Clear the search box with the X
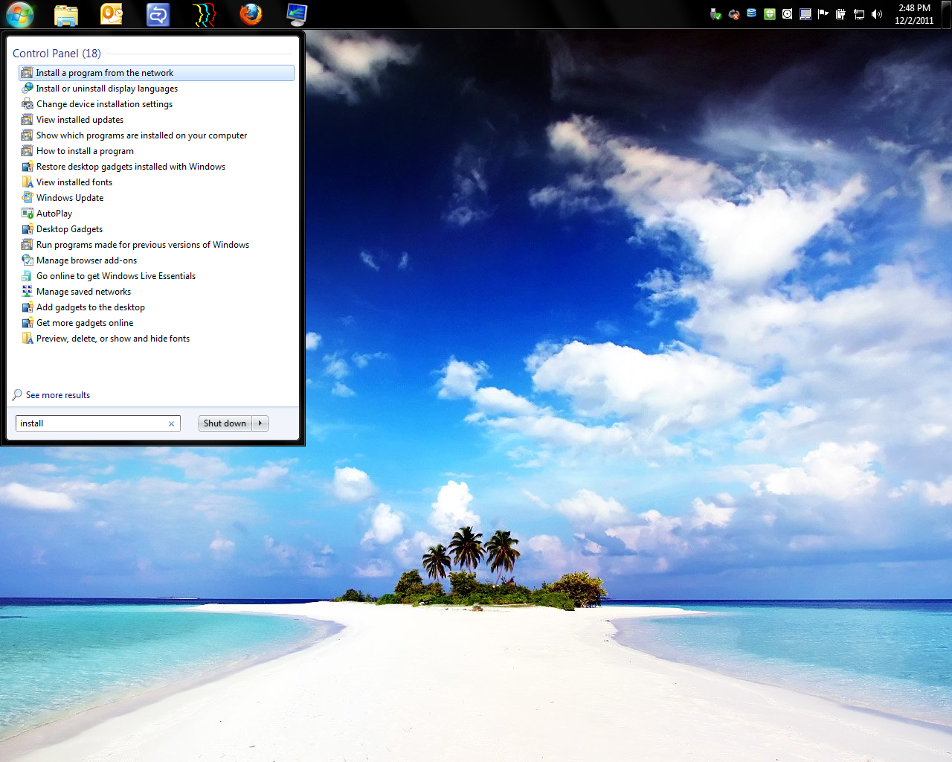 pyautogui.click(x=171, y=424)
